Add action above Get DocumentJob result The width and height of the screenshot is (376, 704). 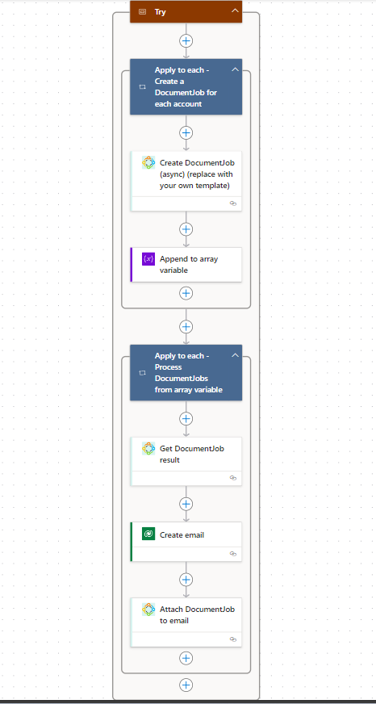coord(186,419)
